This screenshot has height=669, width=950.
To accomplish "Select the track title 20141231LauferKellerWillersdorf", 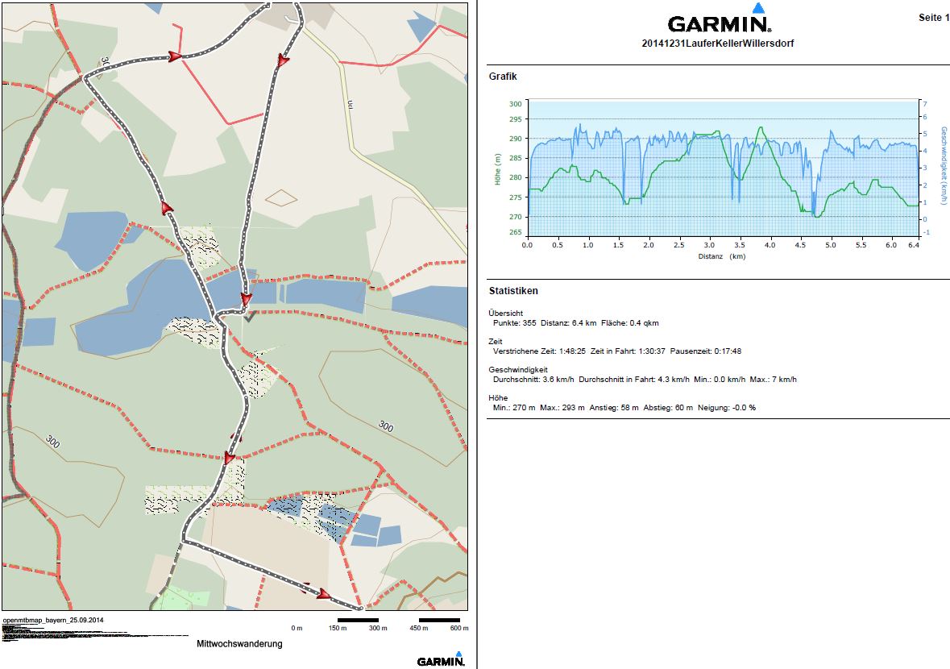I will tap(718, 44).
